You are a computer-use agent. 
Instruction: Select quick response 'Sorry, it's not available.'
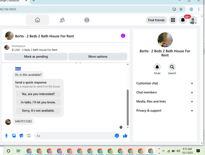(x=38, y=111)
